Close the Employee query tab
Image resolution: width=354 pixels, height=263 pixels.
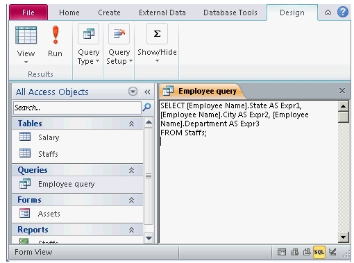[342, 90]
